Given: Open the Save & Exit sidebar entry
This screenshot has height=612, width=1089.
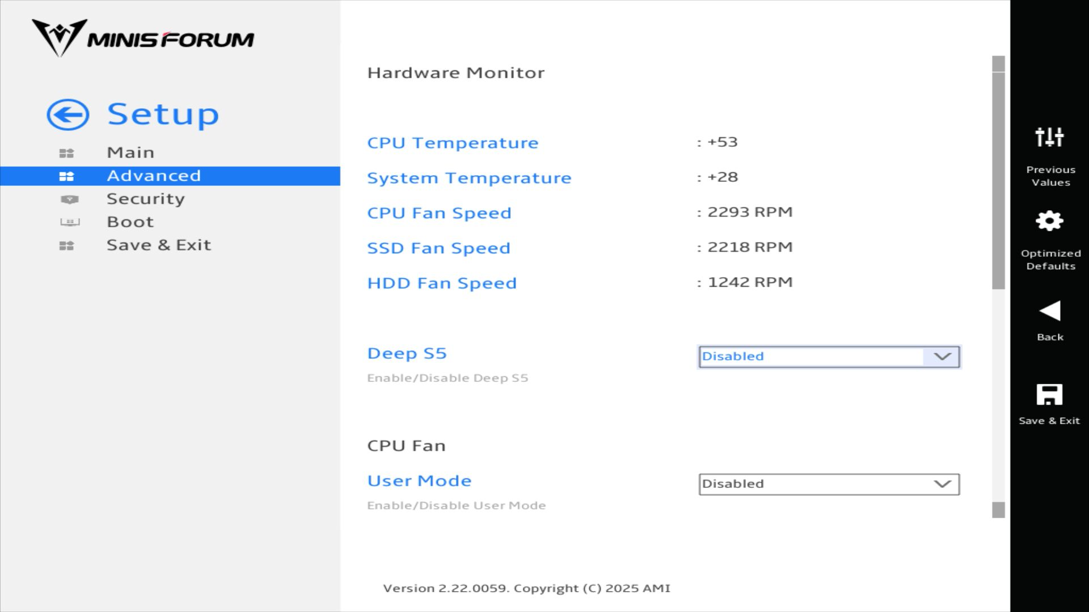Looking at the screenshot, I should tap(158, 245).
